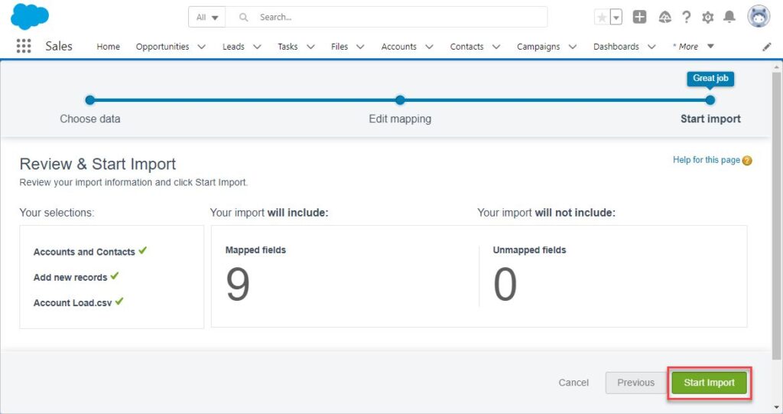Click the green Start Import button
The width and height of the screenshot is (783, 414).
coord(709,383)
